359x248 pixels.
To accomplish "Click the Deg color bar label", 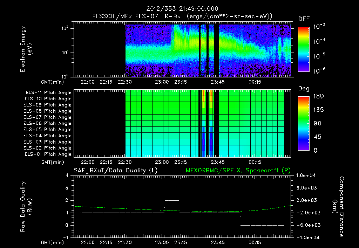I will coord(304,89).
